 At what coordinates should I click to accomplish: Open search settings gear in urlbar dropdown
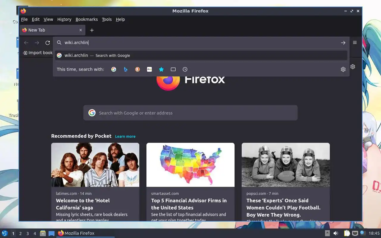tap(343, 69)
